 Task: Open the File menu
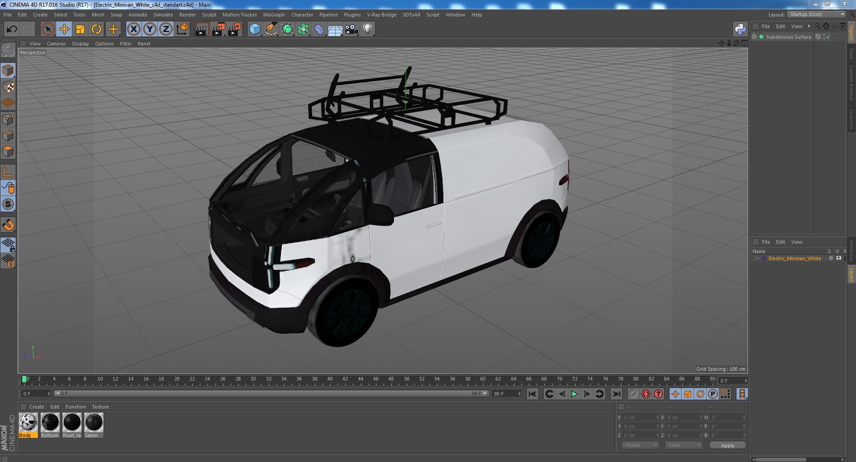coord(8,15)
